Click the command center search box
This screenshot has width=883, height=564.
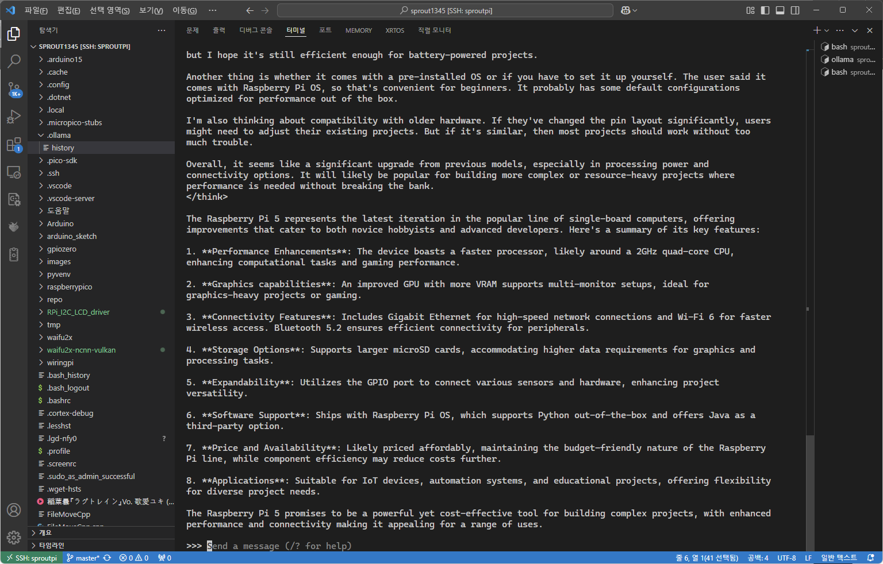446,10
